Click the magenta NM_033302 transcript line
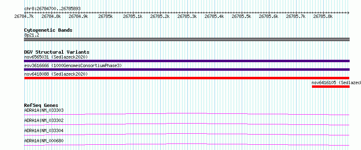Viewport: 361px width, 150px height. click(x=187, y=123)
